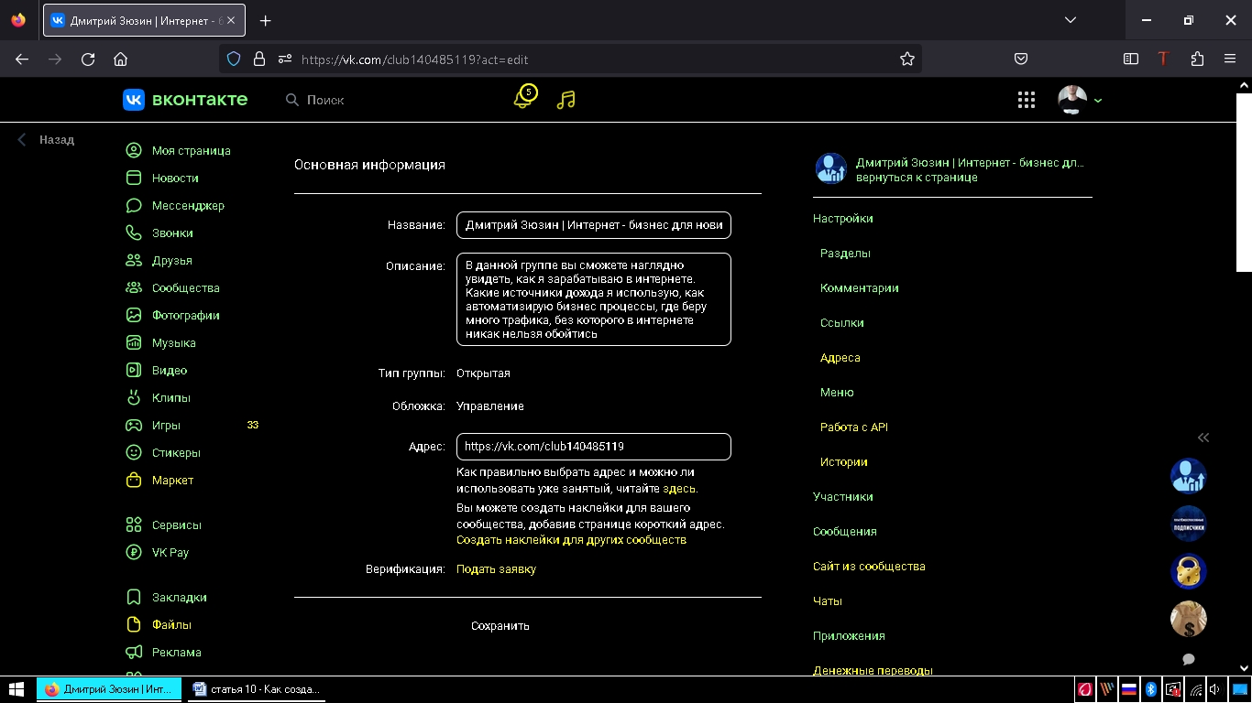
Task: Save to Pocket icon in toolbar
Action: [1021, 59]
